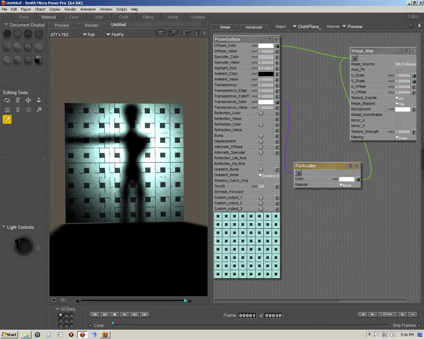This screenshot has width=424, height=339.
Task: Switch to the Pose room tab
Action: 24,17
